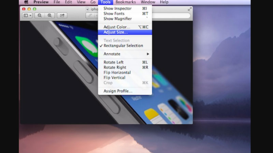
Task: Open the Share toolbar icon
Action: [x=62, y=15]
